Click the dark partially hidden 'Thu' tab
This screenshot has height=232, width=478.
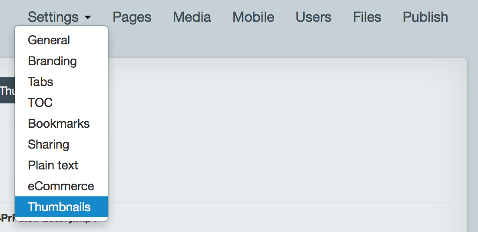(7, 90)
